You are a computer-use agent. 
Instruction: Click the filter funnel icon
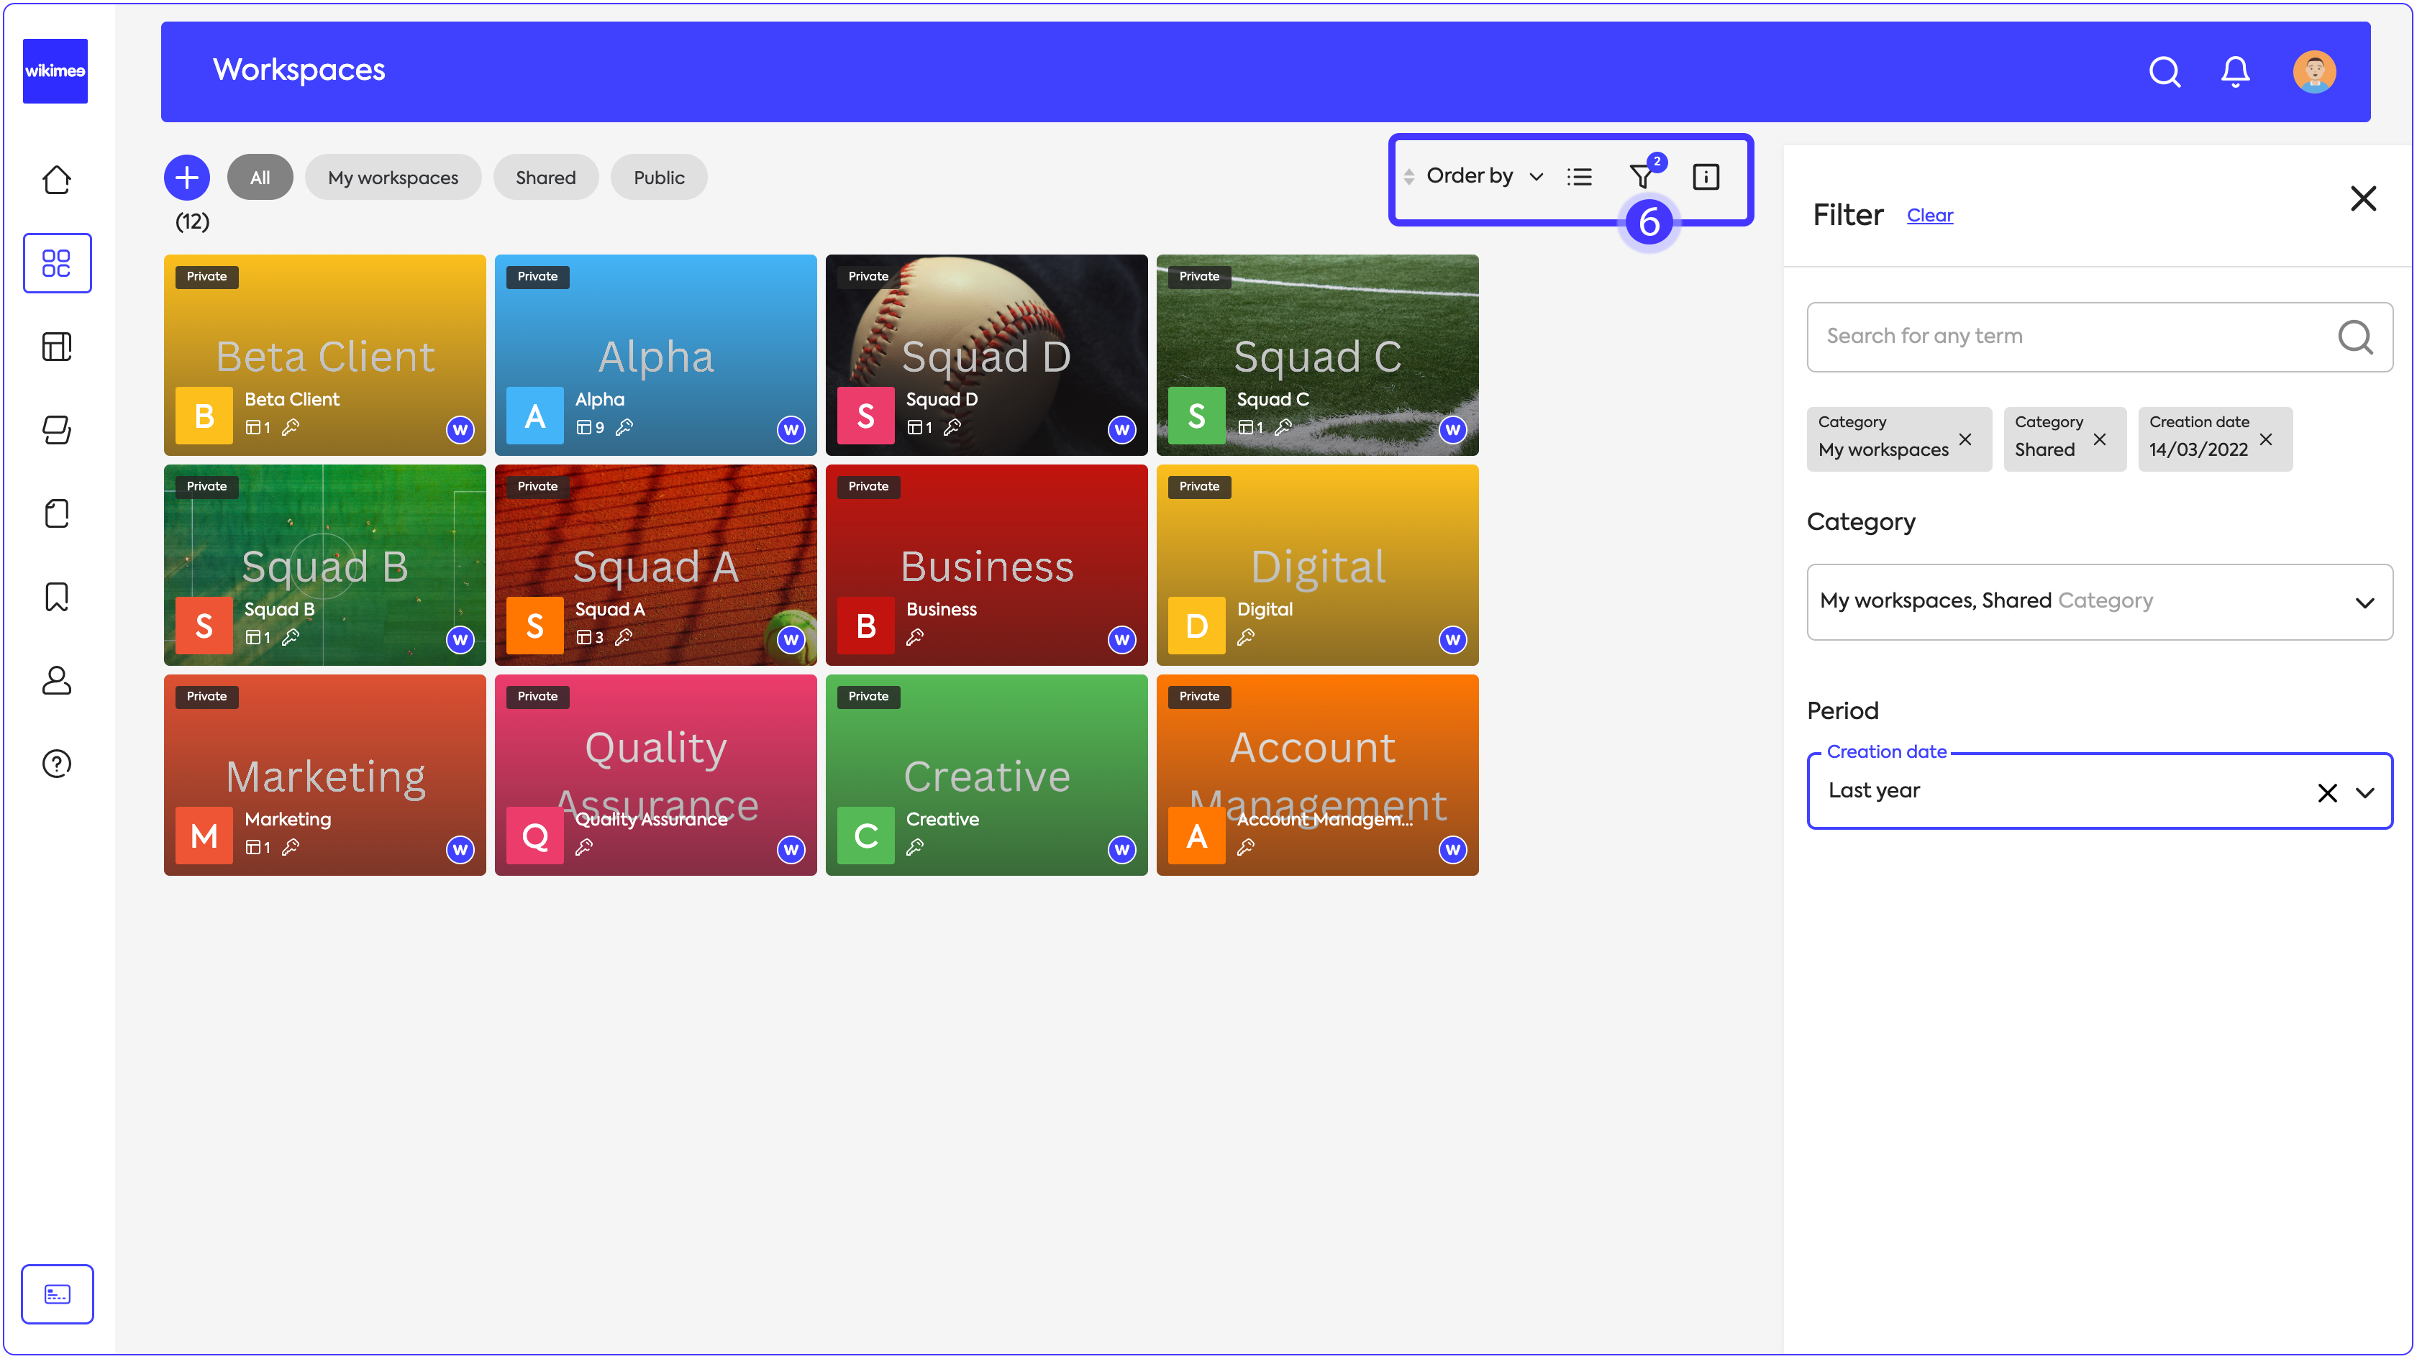tap(1641, 176)
